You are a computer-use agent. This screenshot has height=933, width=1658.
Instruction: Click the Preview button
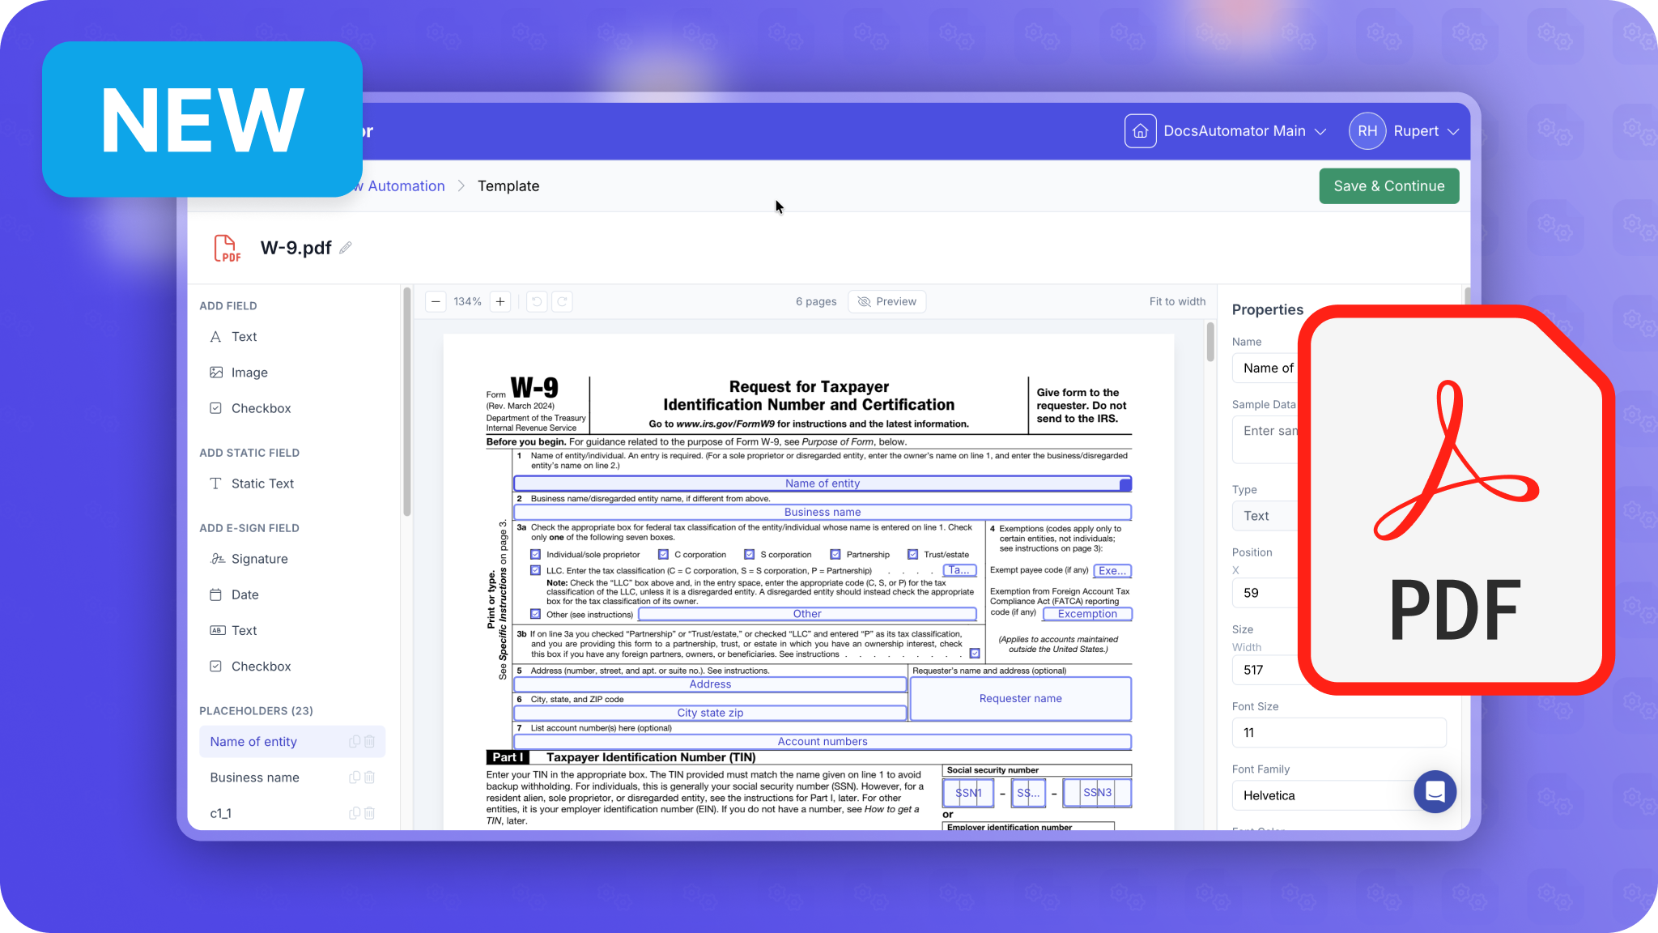[x=886, y=301]
